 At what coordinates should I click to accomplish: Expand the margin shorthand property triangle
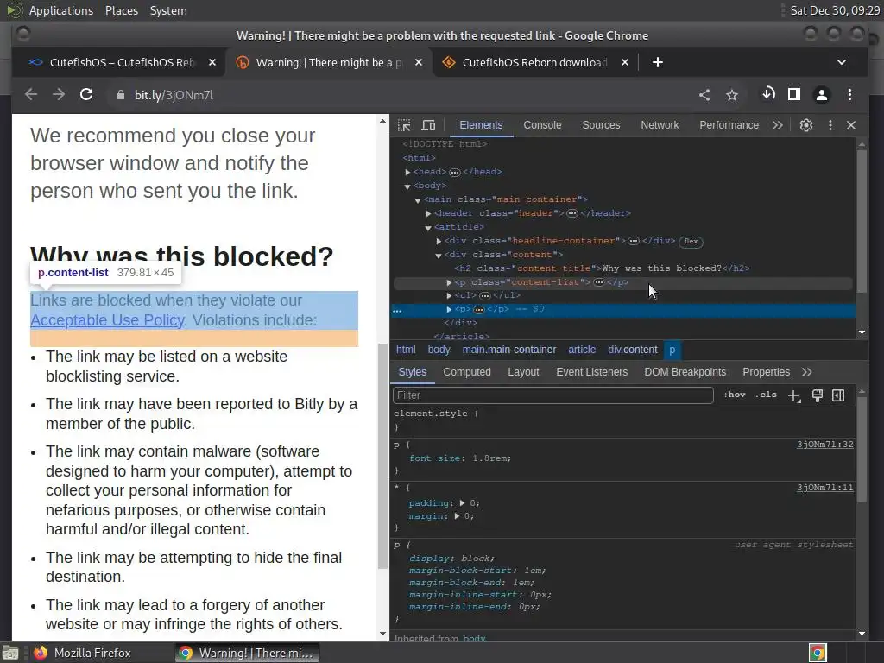(456, 516)
